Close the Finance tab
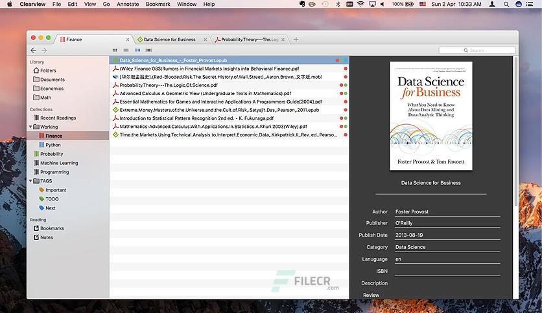The image size is (542, 313). (x=128, y=39)
